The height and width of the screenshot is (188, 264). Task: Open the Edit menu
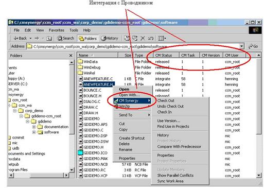tap(28, 30)
